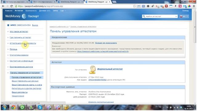Expand arrow beside Контактная информация
This screenshot has height=111, width=197.
coord(8,61)
